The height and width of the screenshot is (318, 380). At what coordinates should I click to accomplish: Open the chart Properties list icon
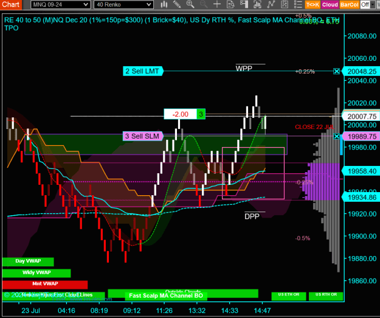pyautogui.click(x=298, y=4)
